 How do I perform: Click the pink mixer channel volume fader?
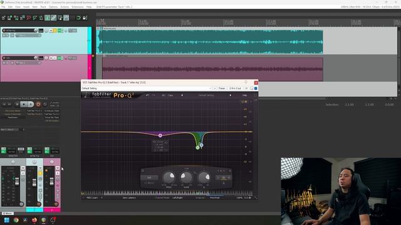pos(51,181)
